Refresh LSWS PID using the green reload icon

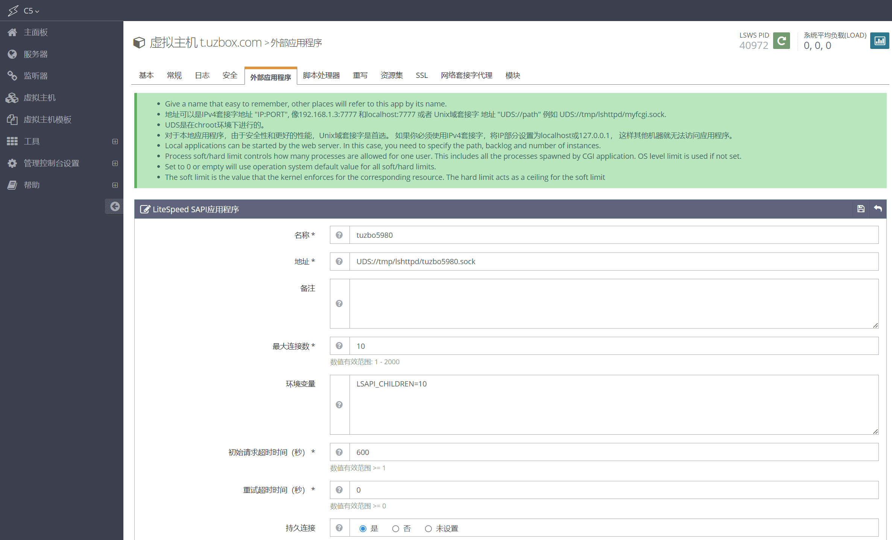point(781,41)
